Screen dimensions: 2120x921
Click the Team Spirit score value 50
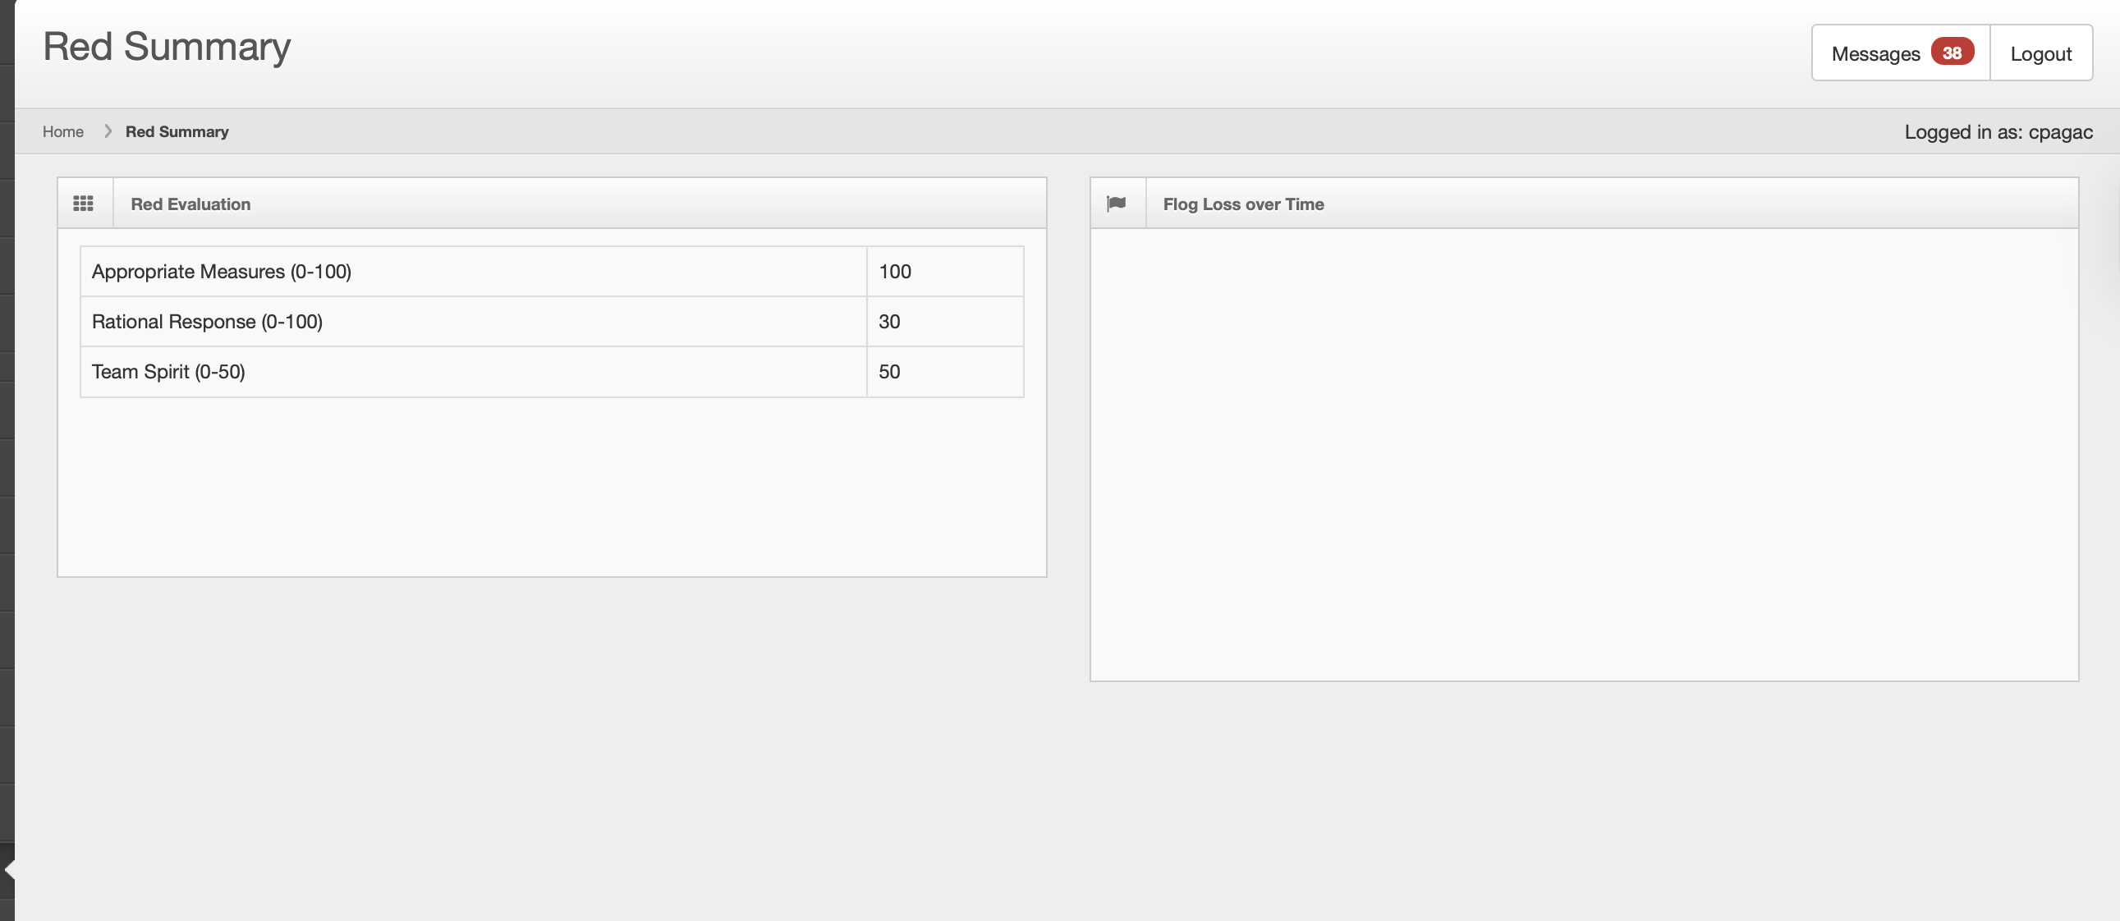tap(889, 372)
